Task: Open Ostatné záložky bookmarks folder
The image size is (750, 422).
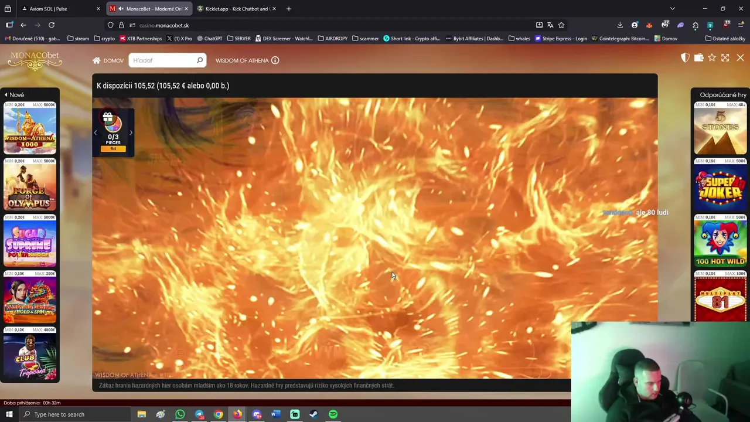Action: coord(725,39)
